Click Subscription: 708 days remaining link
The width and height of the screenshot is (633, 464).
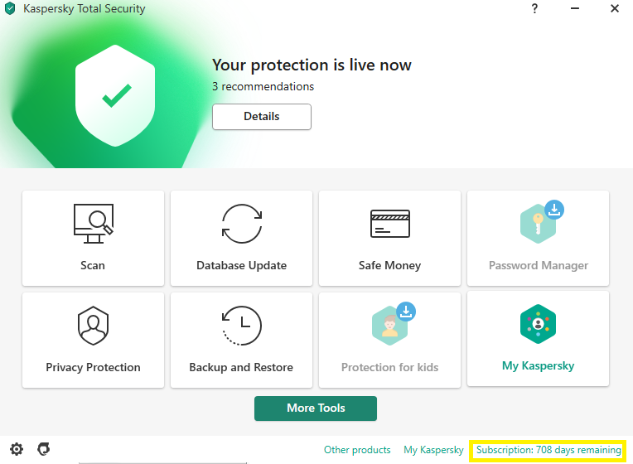click(548, 450)
